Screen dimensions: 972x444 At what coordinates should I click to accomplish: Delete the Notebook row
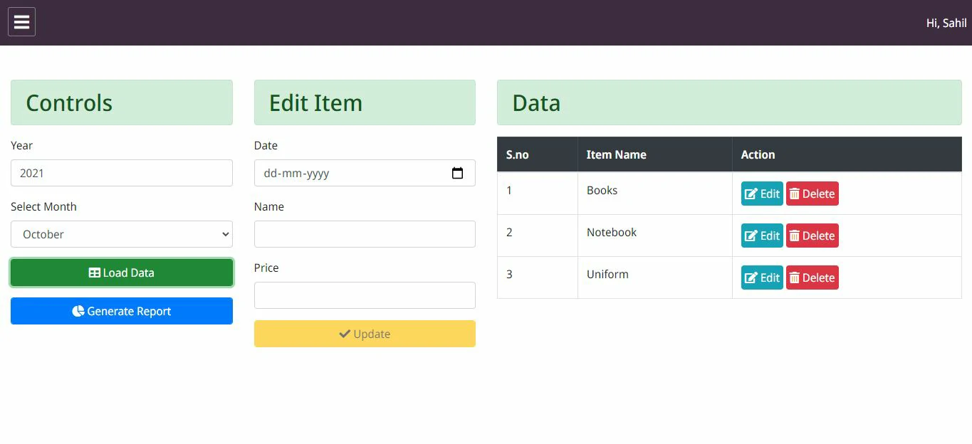(812, 236)
